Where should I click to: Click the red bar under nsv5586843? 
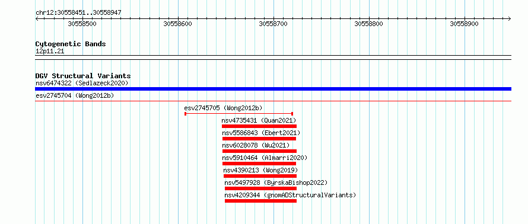tap(259, 139)
